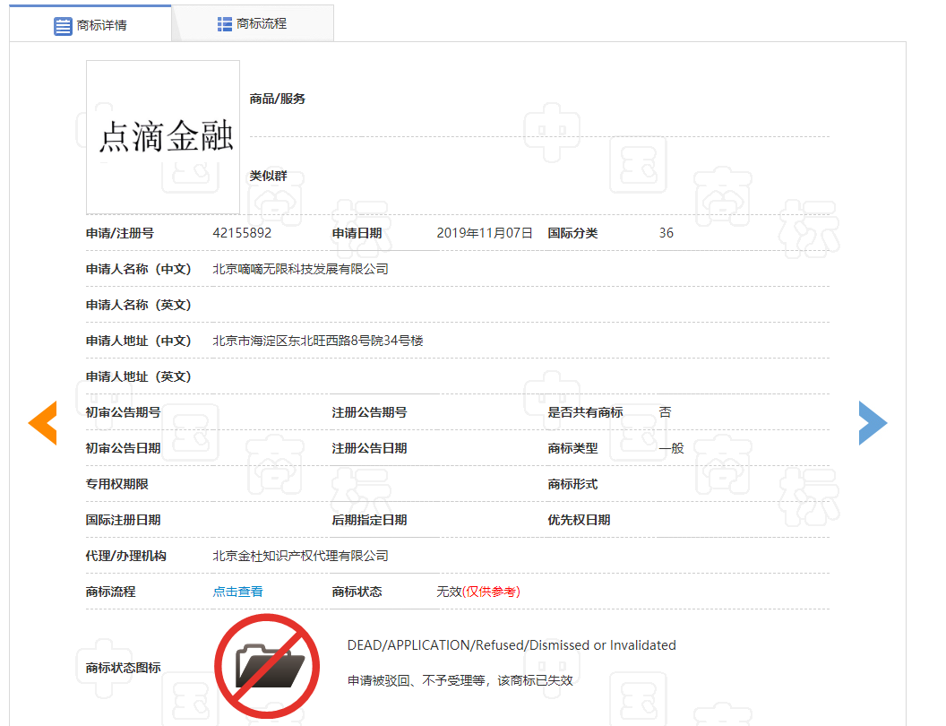Click the list icon on 商标详情 tab
946x726 pixels.
pyautogui.click(x=63, y=25)
